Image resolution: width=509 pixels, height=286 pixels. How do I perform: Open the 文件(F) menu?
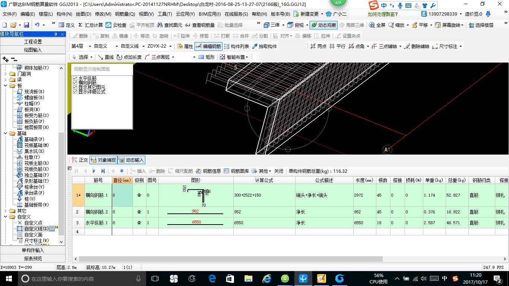[x=10, y=14]
